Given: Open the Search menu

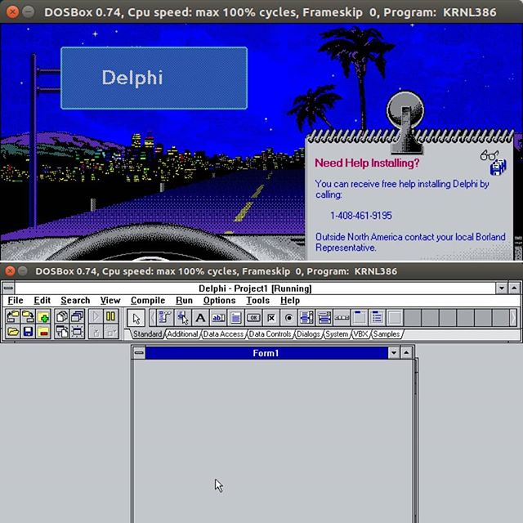Looking at the screenshot, I should click(75, 300).
